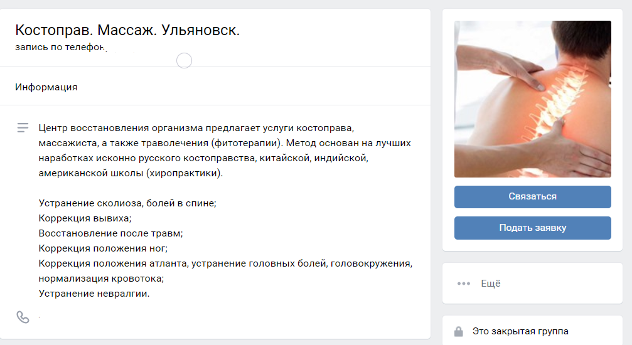Click the description lines icon beside the text
Screen dimensions: 632x345
(x=23, y=128)
